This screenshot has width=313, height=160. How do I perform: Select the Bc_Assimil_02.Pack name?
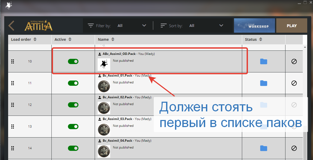click(117, 97)
